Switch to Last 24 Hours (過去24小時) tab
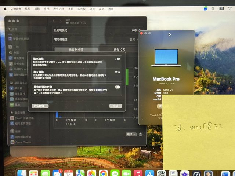 click(76, 49)
